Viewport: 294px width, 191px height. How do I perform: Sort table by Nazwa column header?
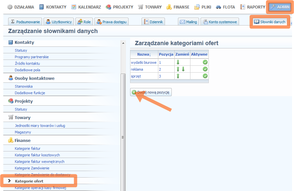tap(144, 54)
